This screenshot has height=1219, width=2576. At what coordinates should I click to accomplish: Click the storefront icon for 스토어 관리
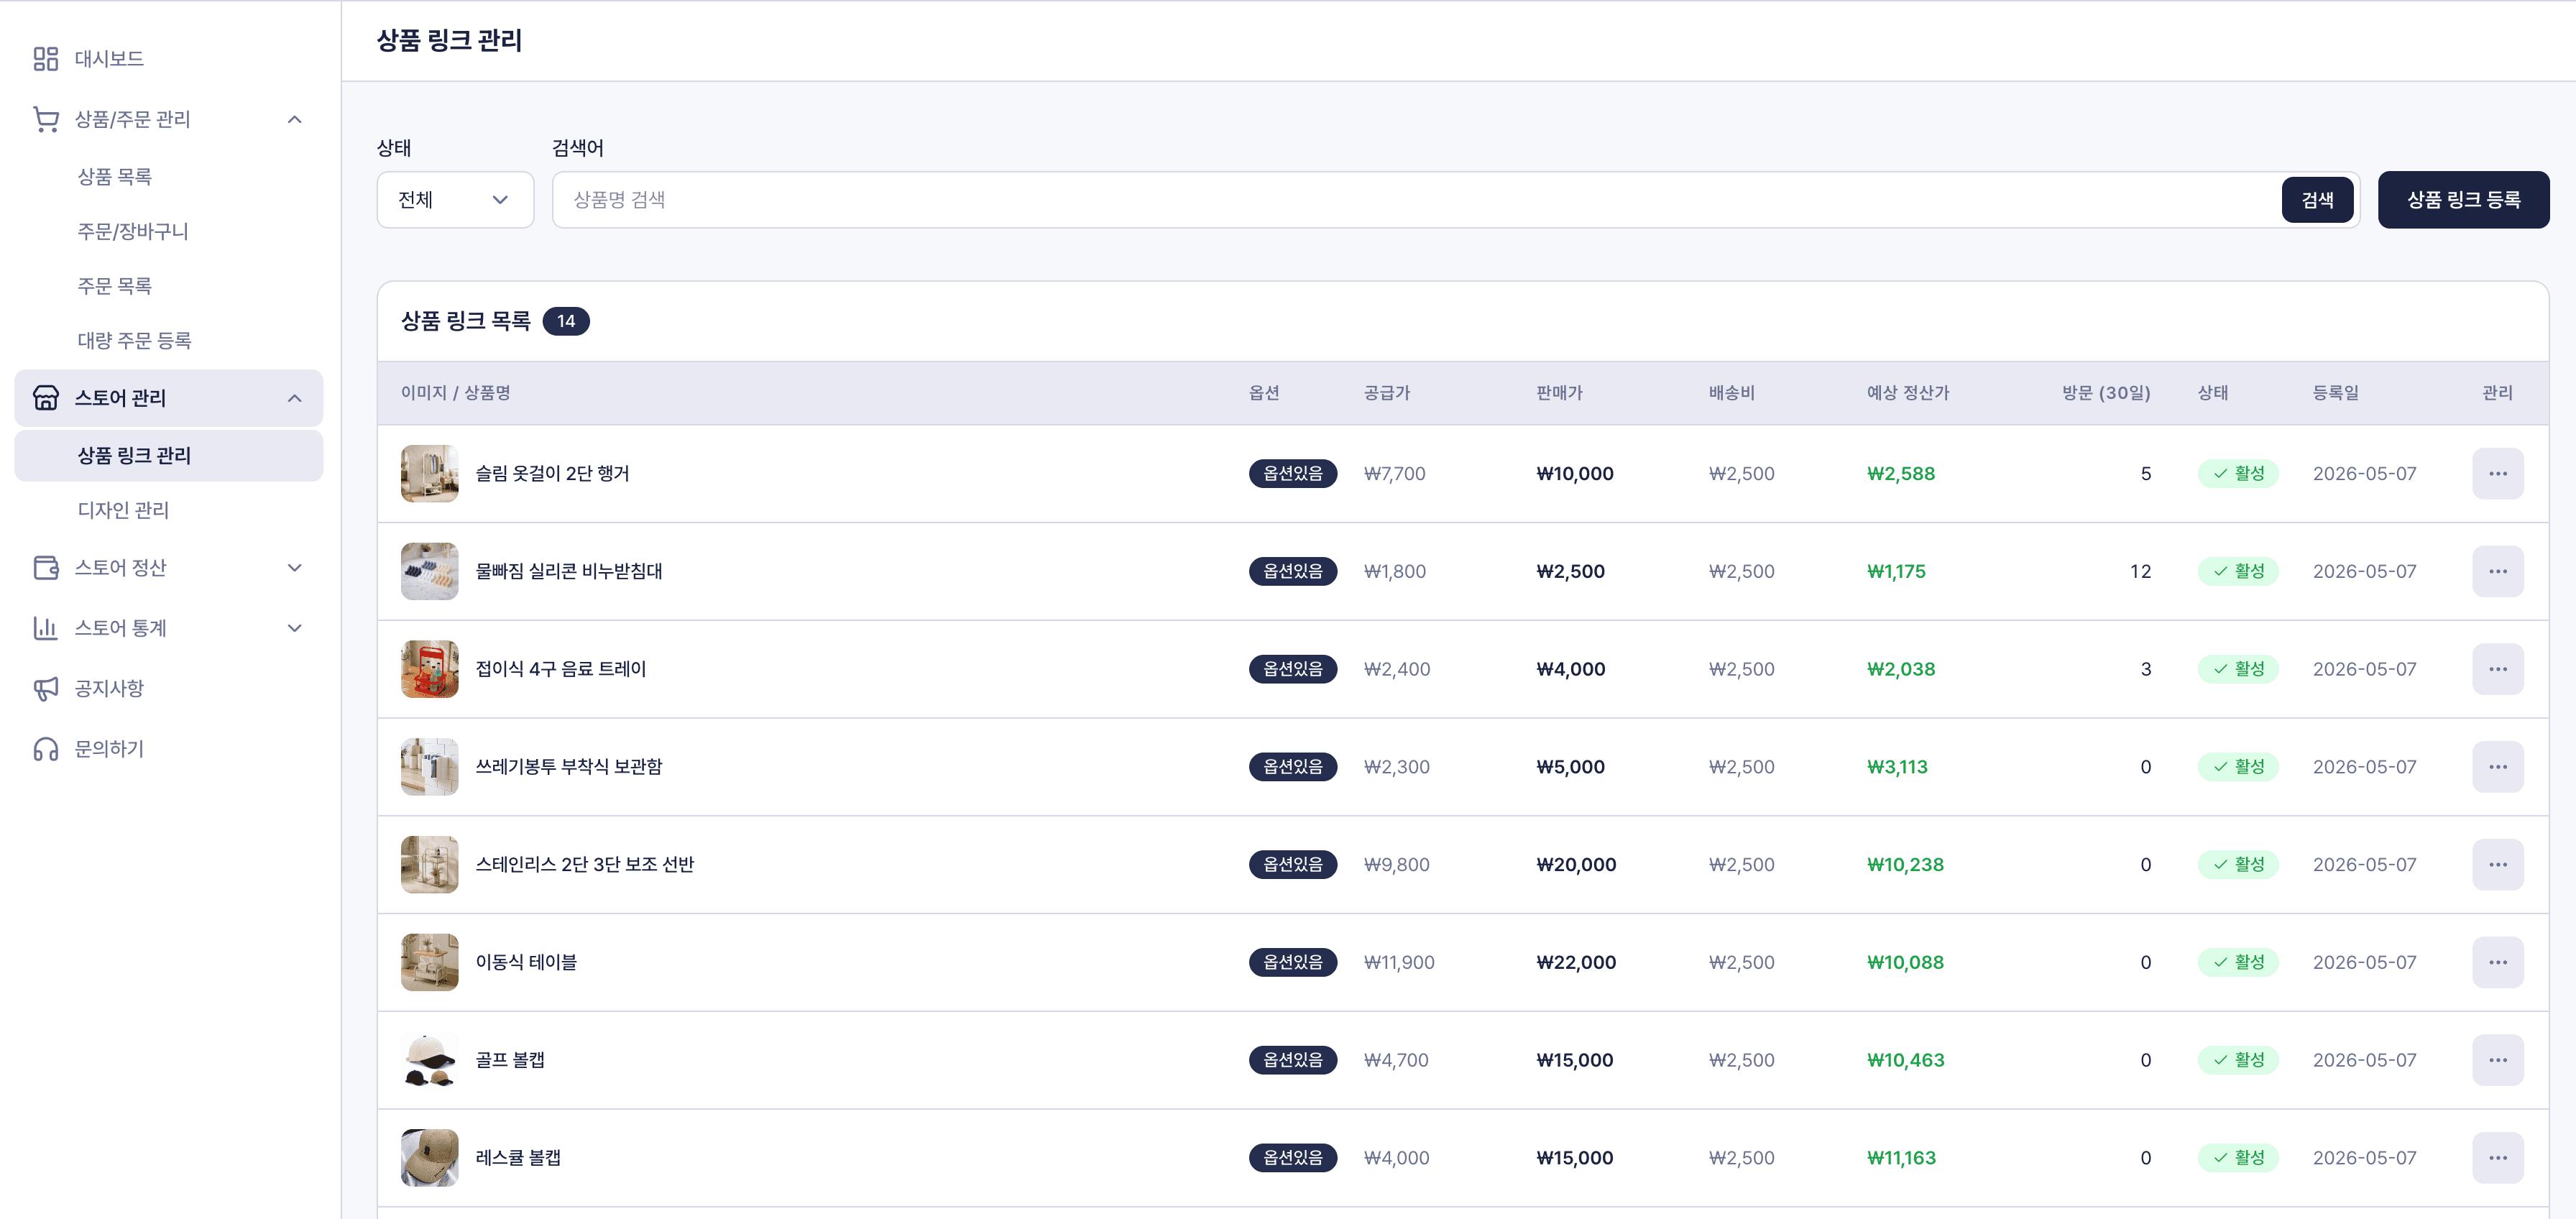click(46, 398)
